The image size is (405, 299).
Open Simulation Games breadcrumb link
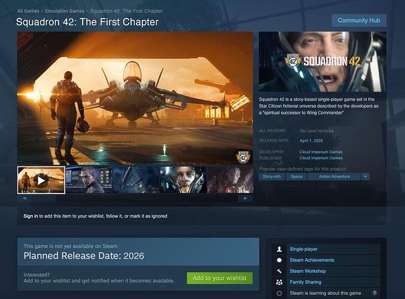coord(65,11)
